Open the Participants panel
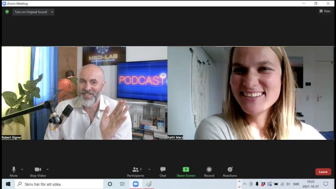The width and height of the screenshot is (336, 189). pyautogui.click(x=136, y=171)
